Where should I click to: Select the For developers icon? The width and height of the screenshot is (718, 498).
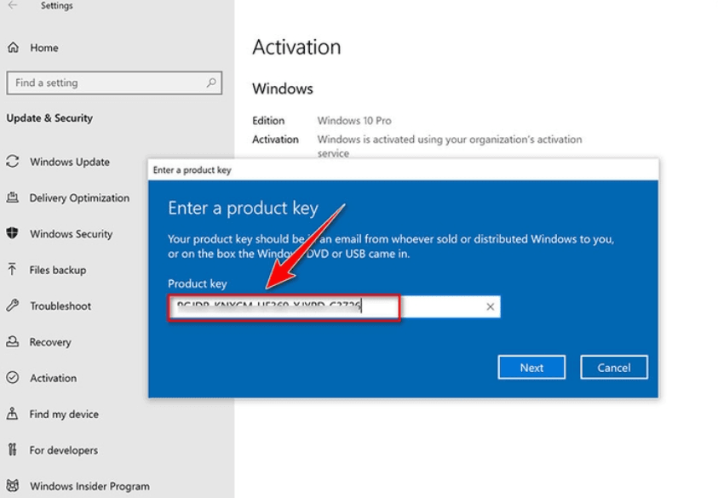pos(13,449)
